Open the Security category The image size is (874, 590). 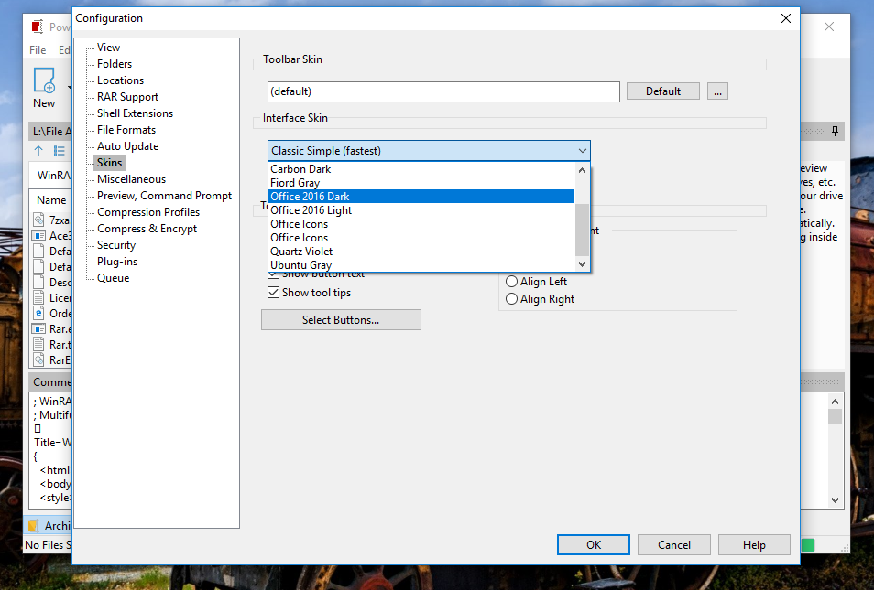[116, 245]
